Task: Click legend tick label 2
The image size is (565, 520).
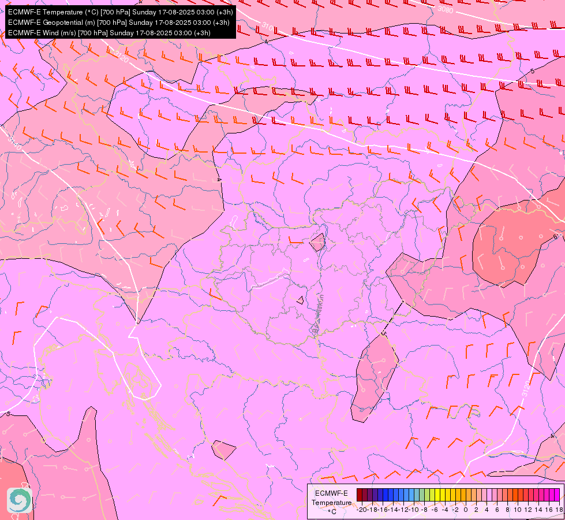Action: (476, 510)
